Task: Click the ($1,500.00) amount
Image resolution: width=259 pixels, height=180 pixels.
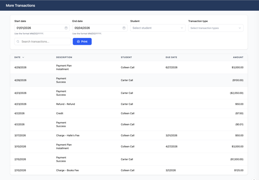Action: 237,159
